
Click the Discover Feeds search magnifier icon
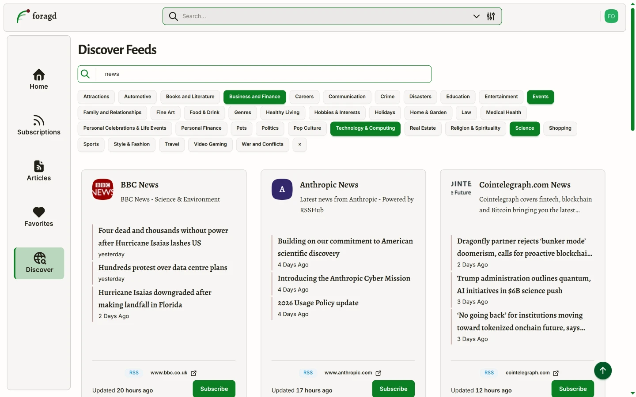[85, 74]
